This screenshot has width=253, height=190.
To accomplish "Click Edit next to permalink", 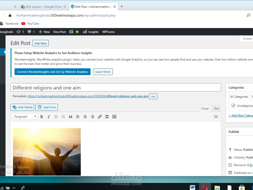I will pyautogui.click(x=153, y=97).
